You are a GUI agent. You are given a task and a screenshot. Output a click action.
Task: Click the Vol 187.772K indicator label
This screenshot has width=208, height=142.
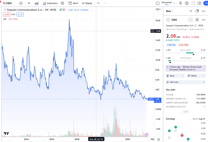point(10,19)
